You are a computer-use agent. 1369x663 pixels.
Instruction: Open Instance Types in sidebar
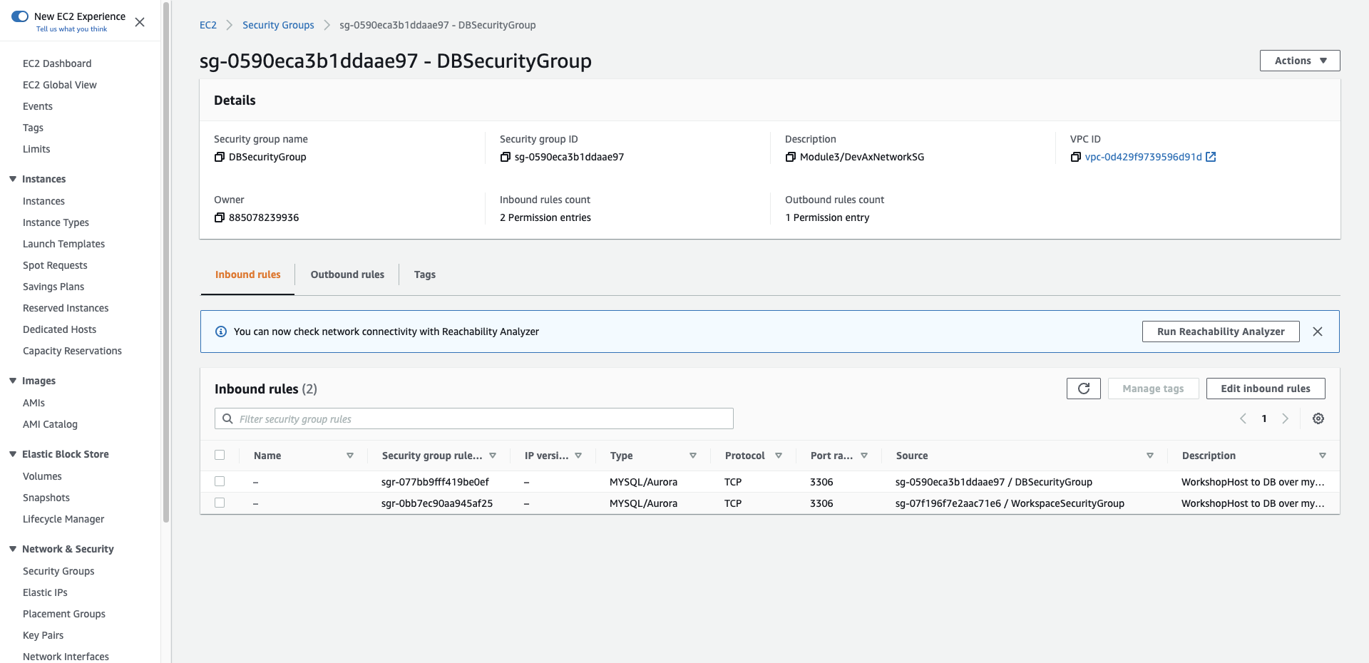click(x=56, y=222)
